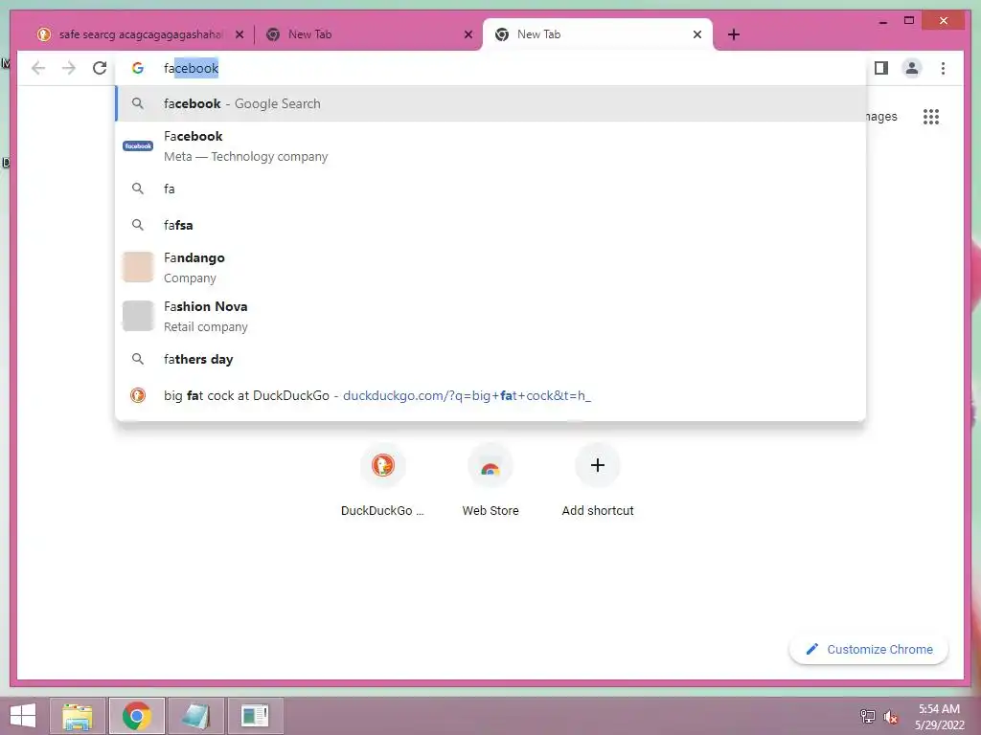Viewport: 981px width, 735px height.
Task: Click the muted volume tray icon
Action: point(891,716)
